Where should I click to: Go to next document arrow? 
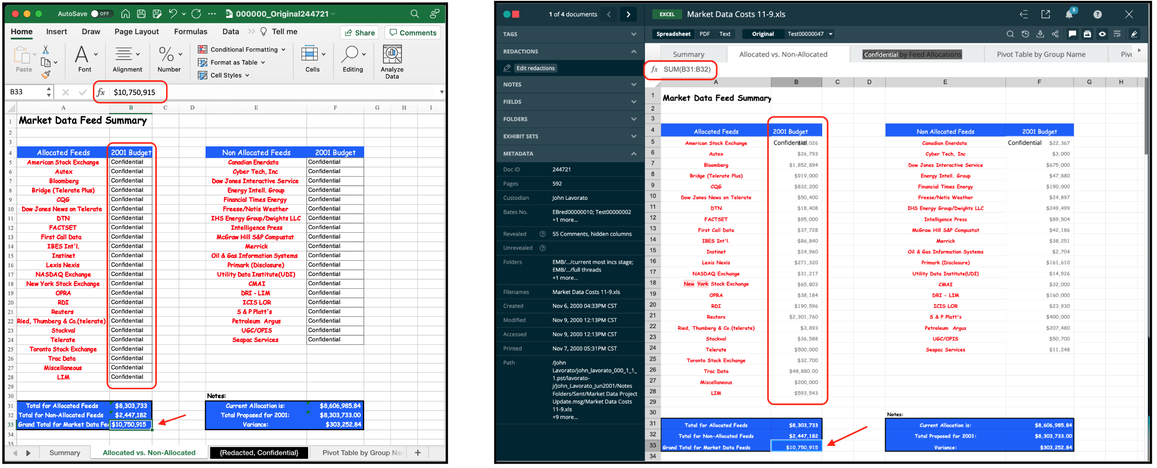click(x=628, y=14)
